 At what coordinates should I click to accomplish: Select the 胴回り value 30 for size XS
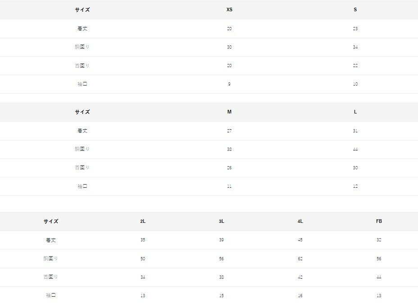click(x=229, y=47)
